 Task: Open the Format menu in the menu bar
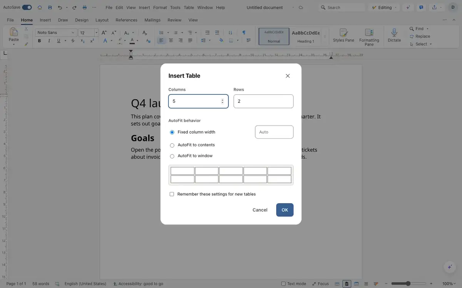pyautogui.click(x=160, y=7)
